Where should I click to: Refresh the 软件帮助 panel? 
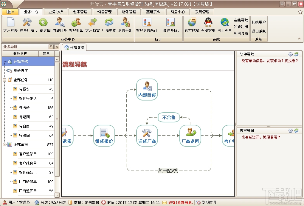296,54
